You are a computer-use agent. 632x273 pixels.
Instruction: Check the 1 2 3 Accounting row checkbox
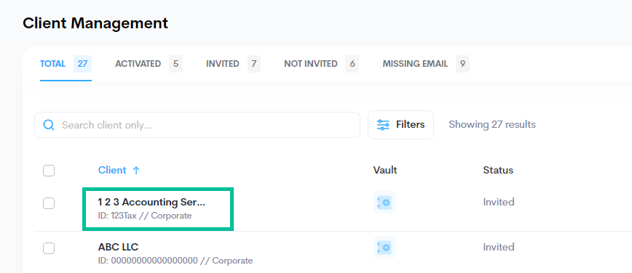tap(49, 203)
